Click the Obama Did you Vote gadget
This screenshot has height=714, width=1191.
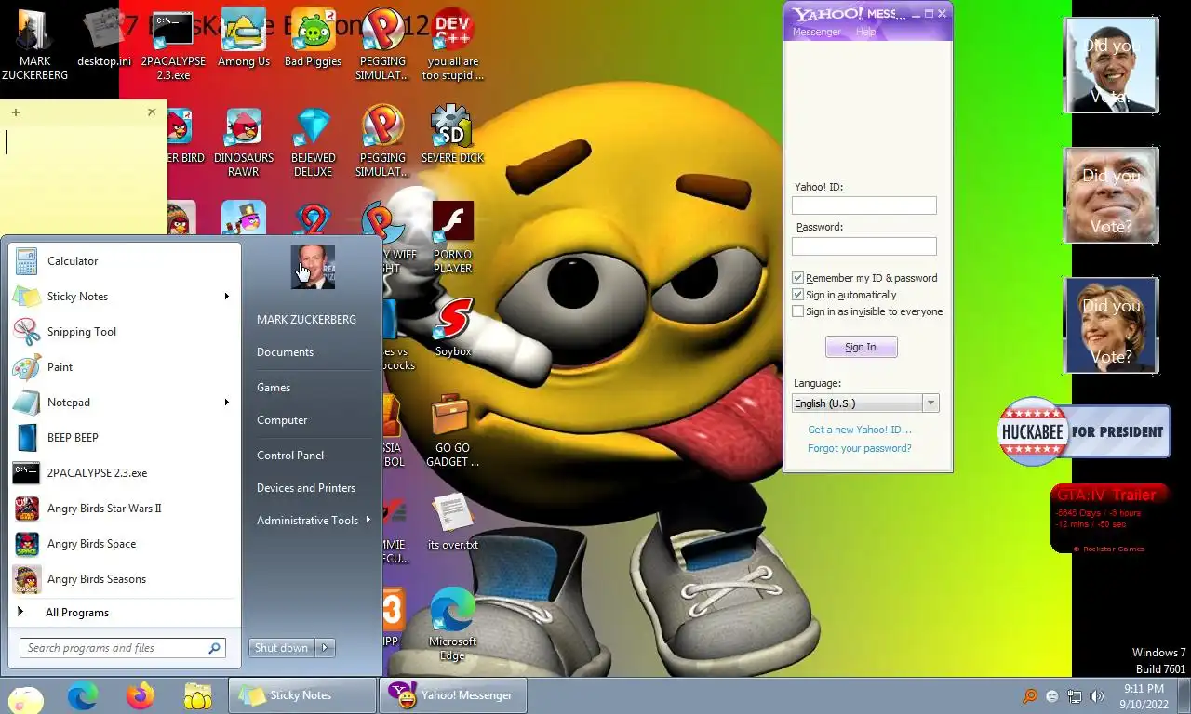(1111, 65)
